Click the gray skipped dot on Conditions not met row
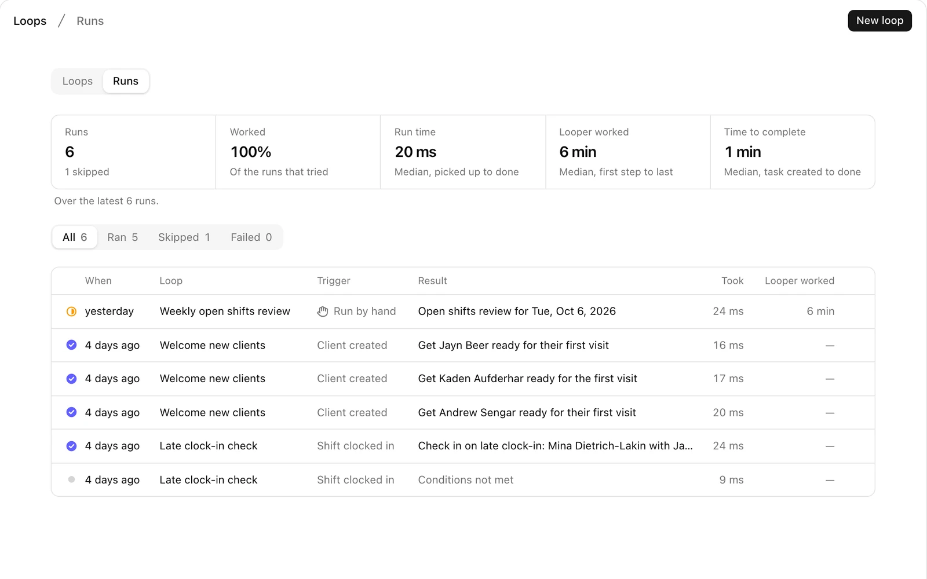Viewport: 927px width, 579px height. [71, 479]
